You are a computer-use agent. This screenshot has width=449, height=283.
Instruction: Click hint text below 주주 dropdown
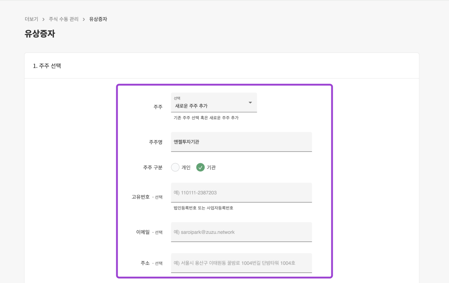206,118
